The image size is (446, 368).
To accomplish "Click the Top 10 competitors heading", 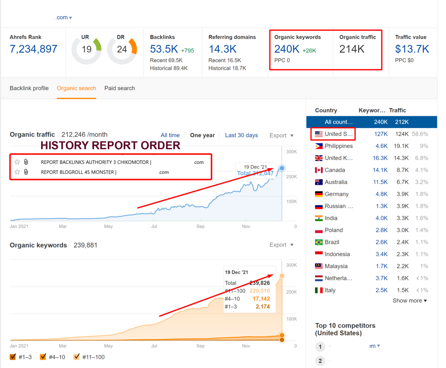I will (345, 329).
